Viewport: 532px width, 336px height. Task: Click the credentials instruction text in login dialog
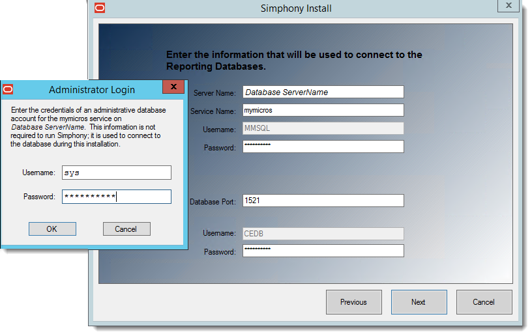coord(88,127)
